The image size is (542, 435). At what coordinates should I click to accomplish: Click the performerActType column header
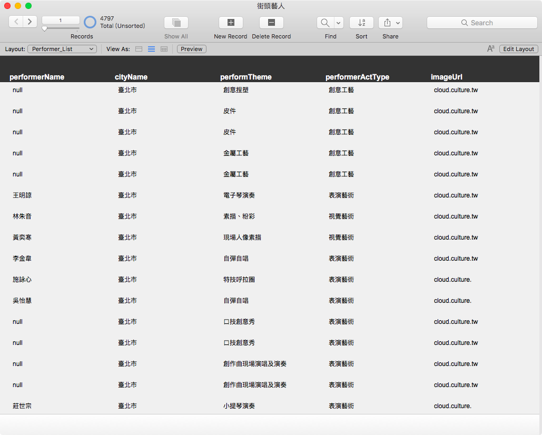(x=358, y=77)
